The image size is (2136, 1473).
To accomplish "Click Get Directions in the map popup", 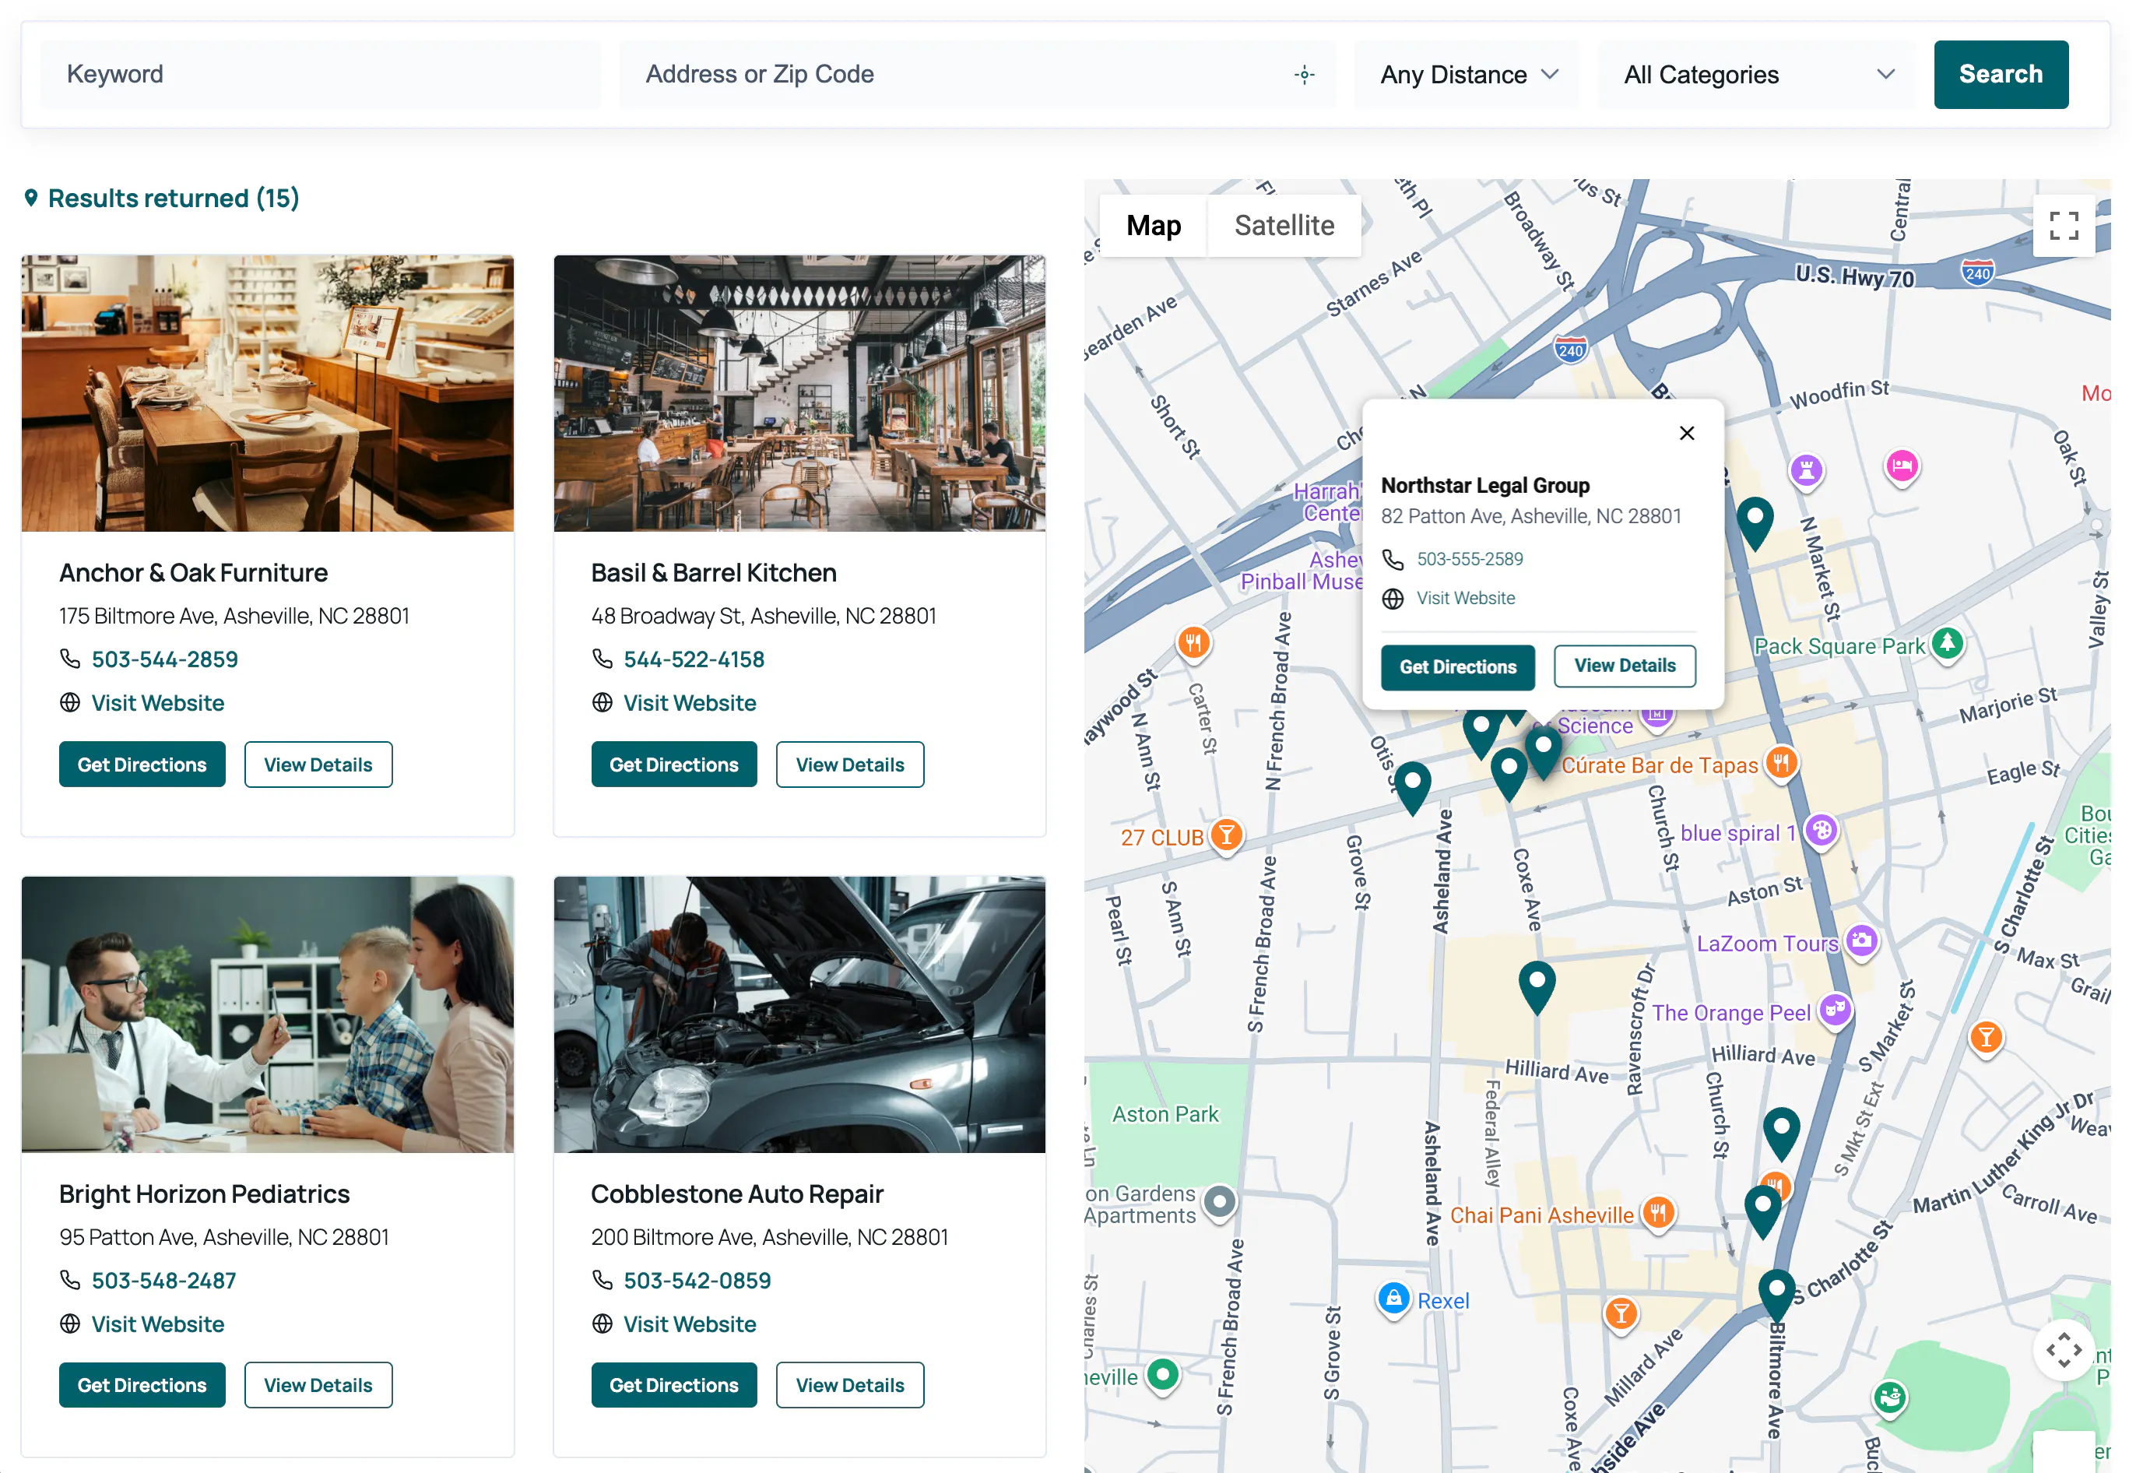I will [x=1458, y=666].
